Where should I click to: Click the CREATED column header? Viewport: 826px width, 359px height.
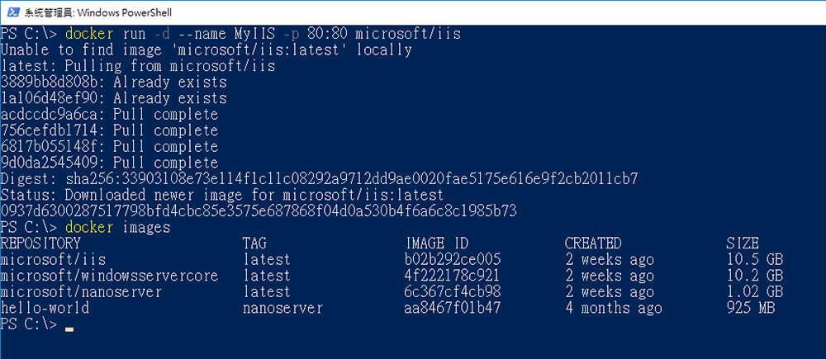click(592, 243)
